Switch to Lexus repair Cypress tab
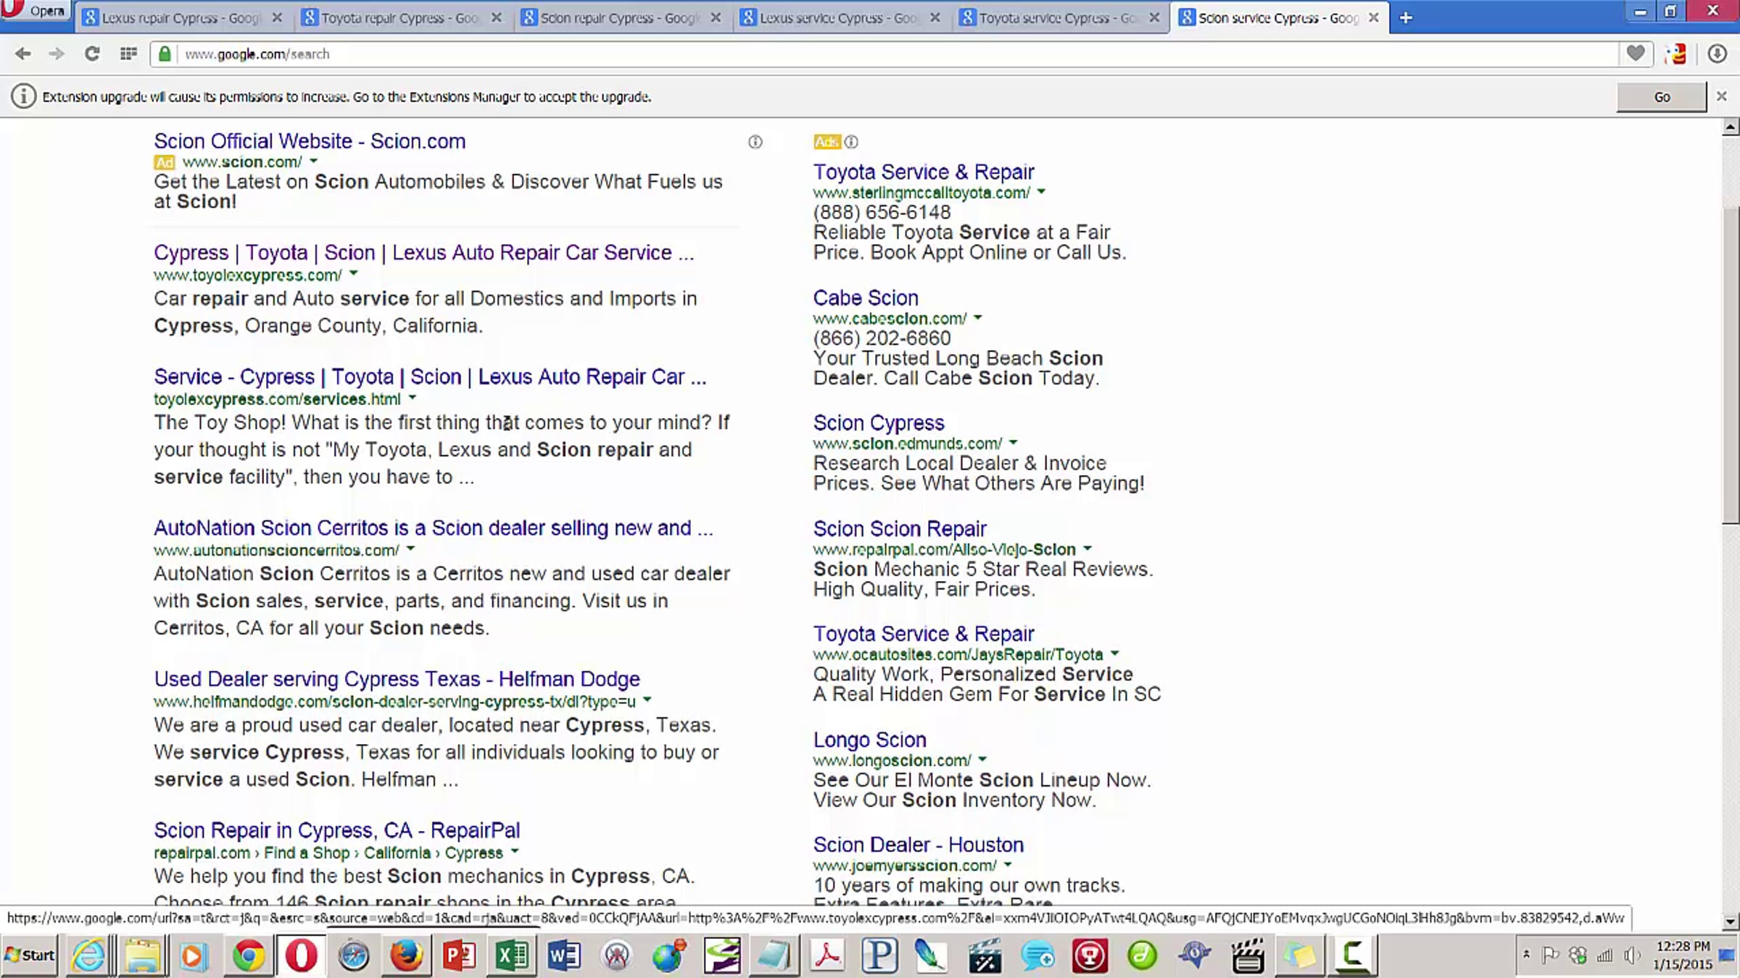1740x978 pixels. (x=180, y=18)
